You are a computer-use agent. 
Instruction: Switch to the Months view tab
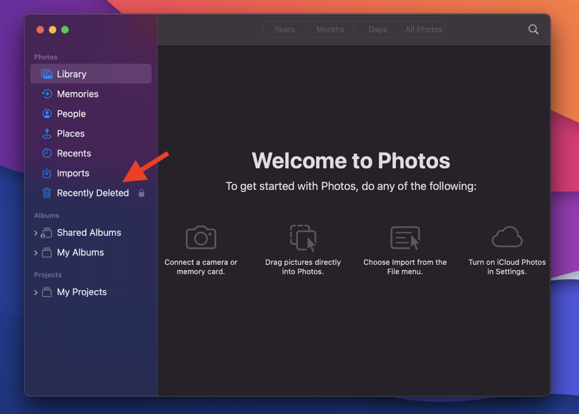[x=330, y=29]
